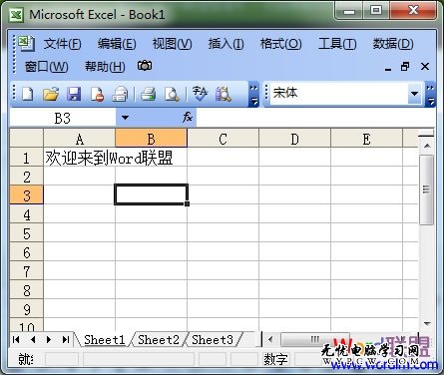Select row 5 header
This screenshot has height=375, width=444.
click(x=26, y=233)
